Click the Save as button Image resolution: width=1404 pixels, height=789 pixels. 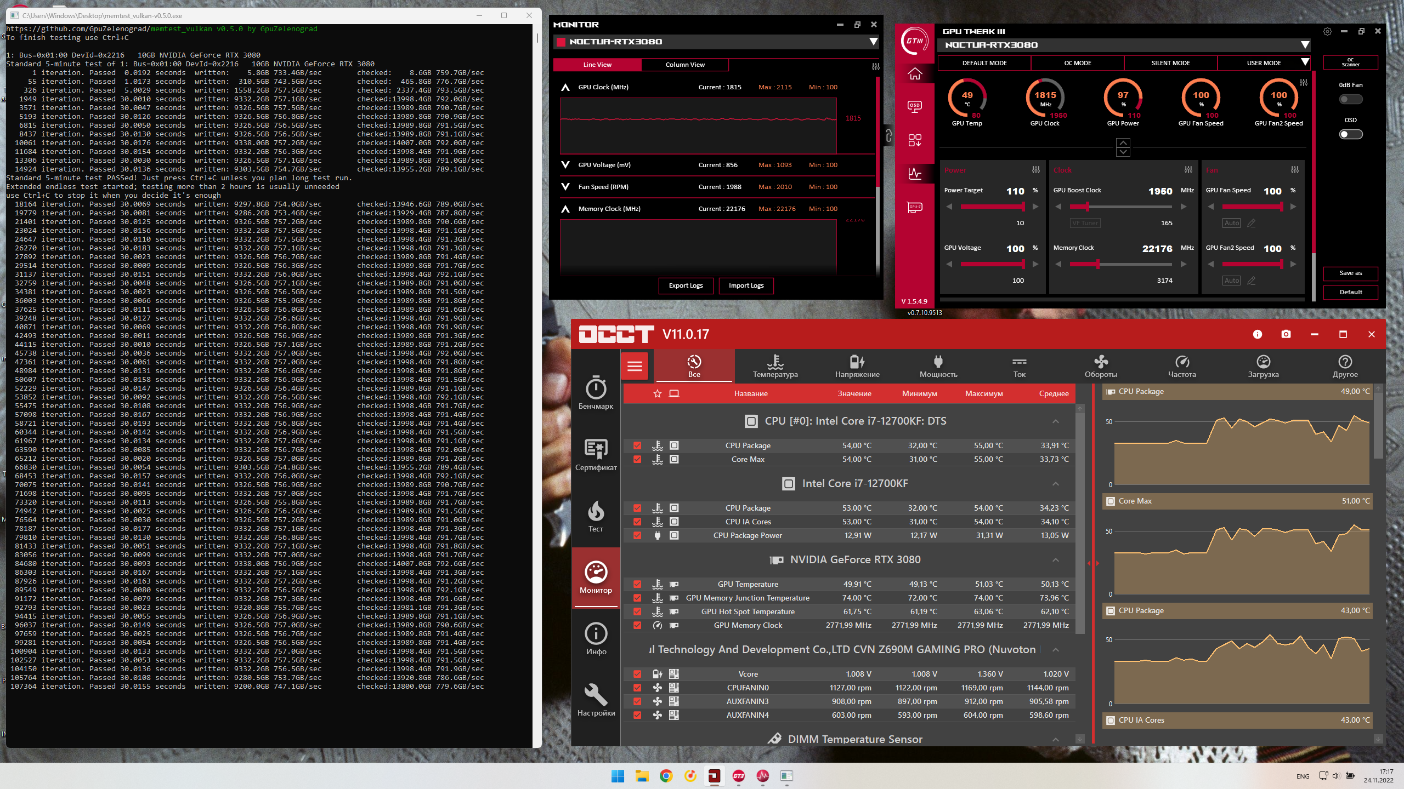[x=1350, y=273]
